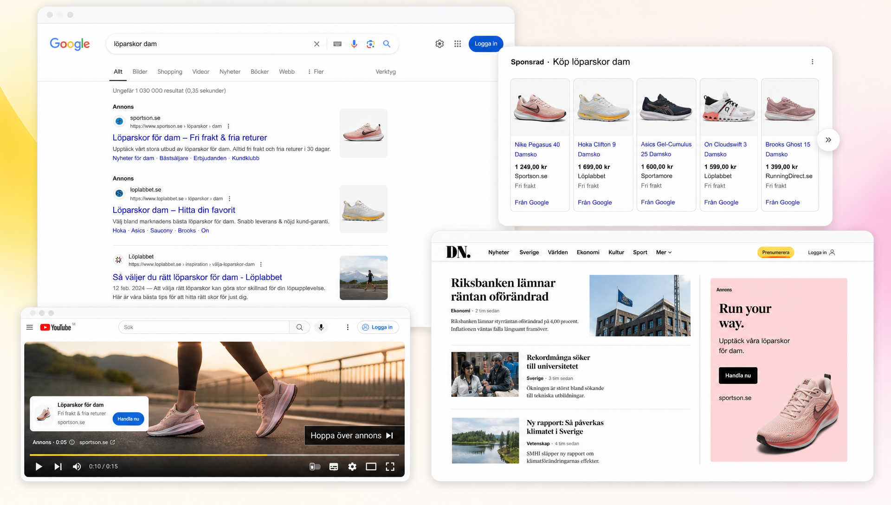Click Handla nu in DN banner ad
Viewport: 891px width, 505px height.
coord(738,376)
